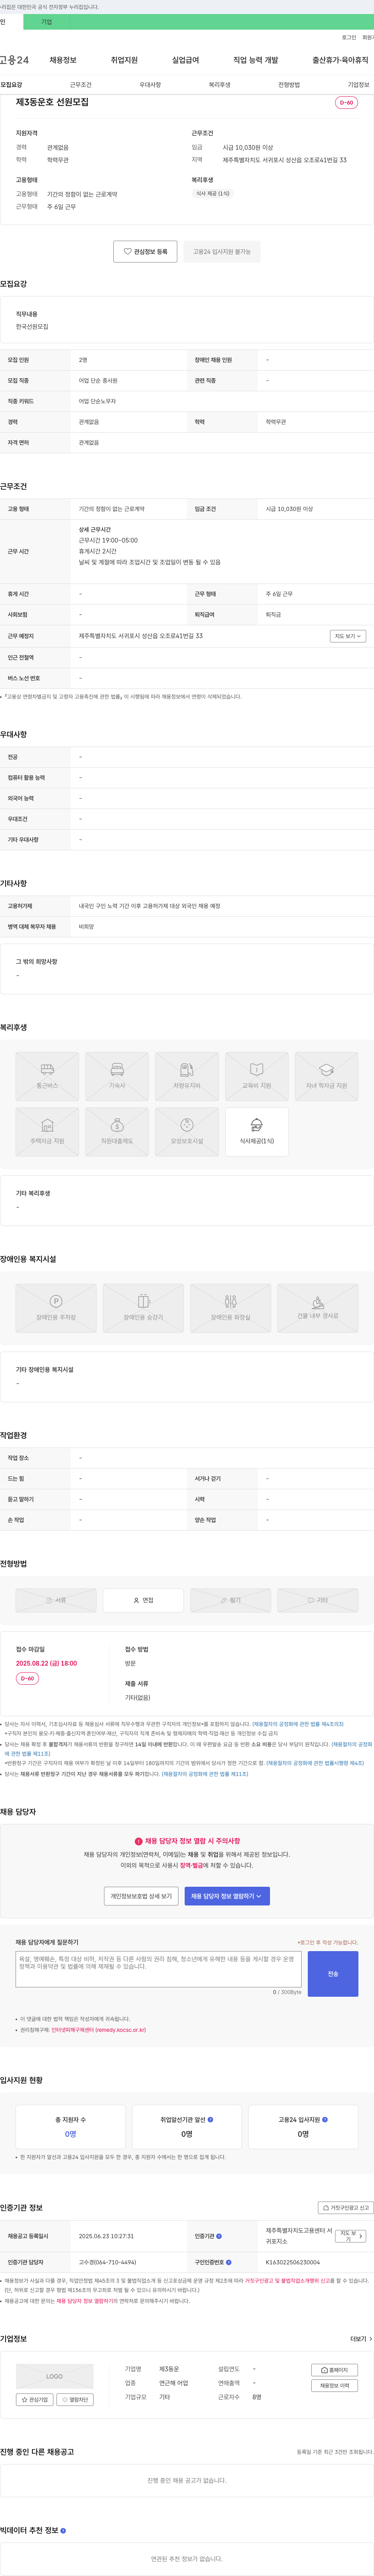Click the 개인정보보호법 상세 보기 button
The height and width of the screenshot is (2576, 374).
(141, 1896)
